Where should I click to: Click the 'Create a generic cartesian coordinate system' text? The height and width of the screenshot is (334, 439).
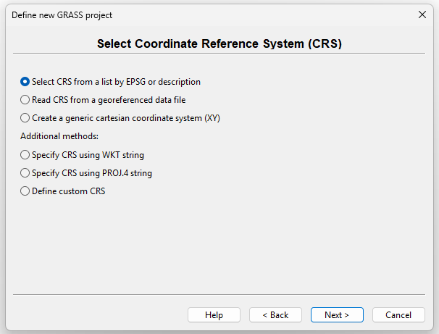(x=125, y=118)
